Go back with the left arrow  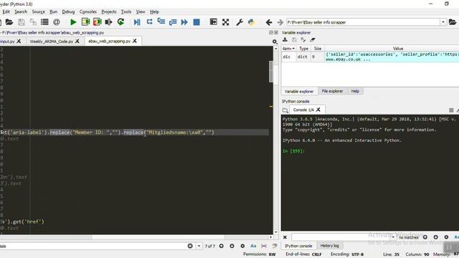[269, 22]
